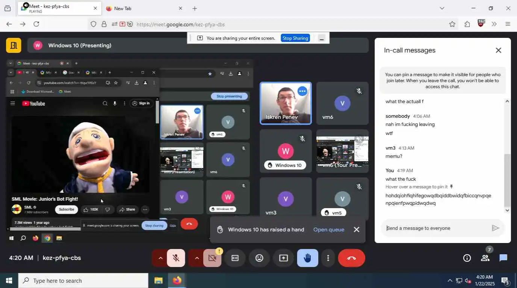
Task: Show hidden tray icons chevron
Action: tap(449, 280)
